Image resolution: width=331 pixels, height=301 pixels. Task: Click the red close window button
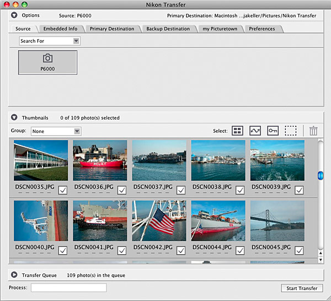(7, 4)
